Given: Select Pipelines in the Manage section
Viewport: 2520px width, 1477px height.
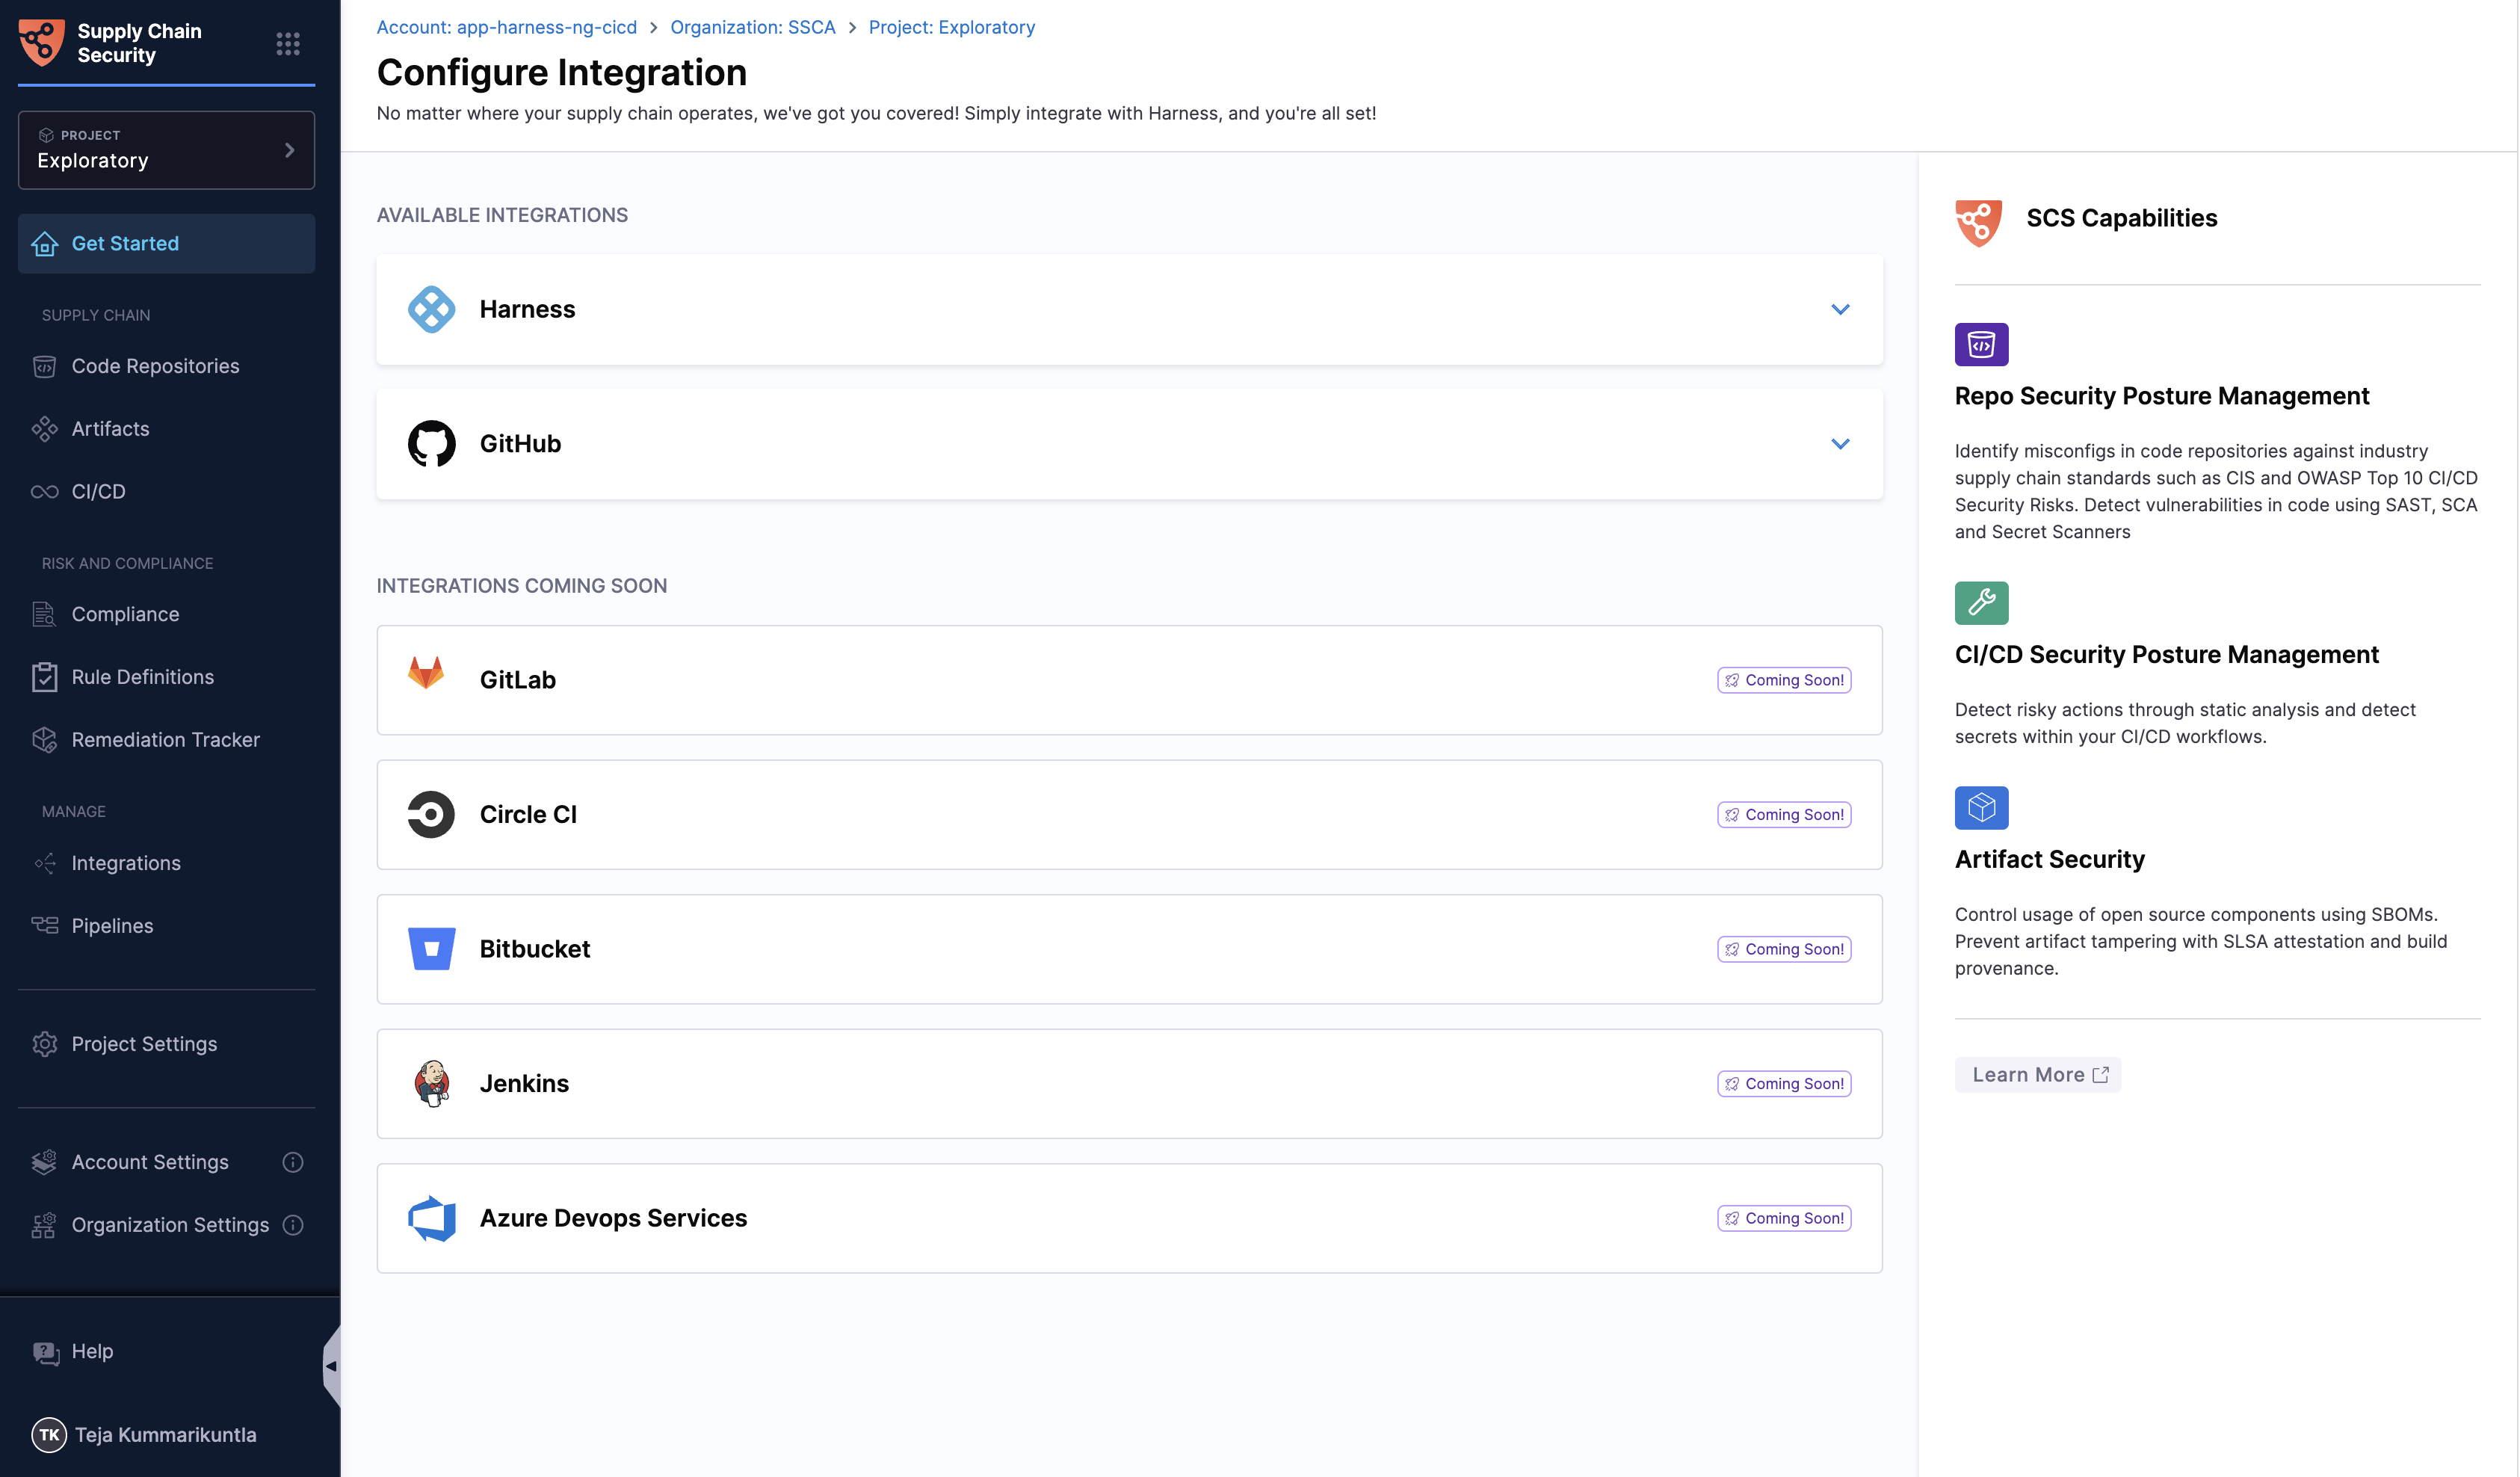Looking at the screenshot, I should pos(112,926).
